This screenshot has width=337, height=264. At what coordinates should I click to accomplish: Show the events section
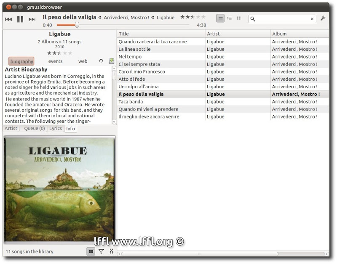tap(55, 61)
